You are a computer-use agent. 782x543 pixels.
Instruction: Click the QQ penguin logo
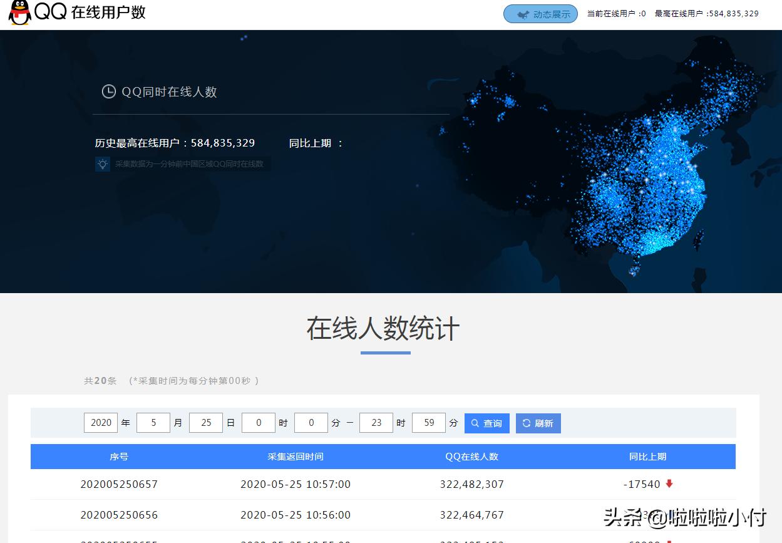[18, 13]
